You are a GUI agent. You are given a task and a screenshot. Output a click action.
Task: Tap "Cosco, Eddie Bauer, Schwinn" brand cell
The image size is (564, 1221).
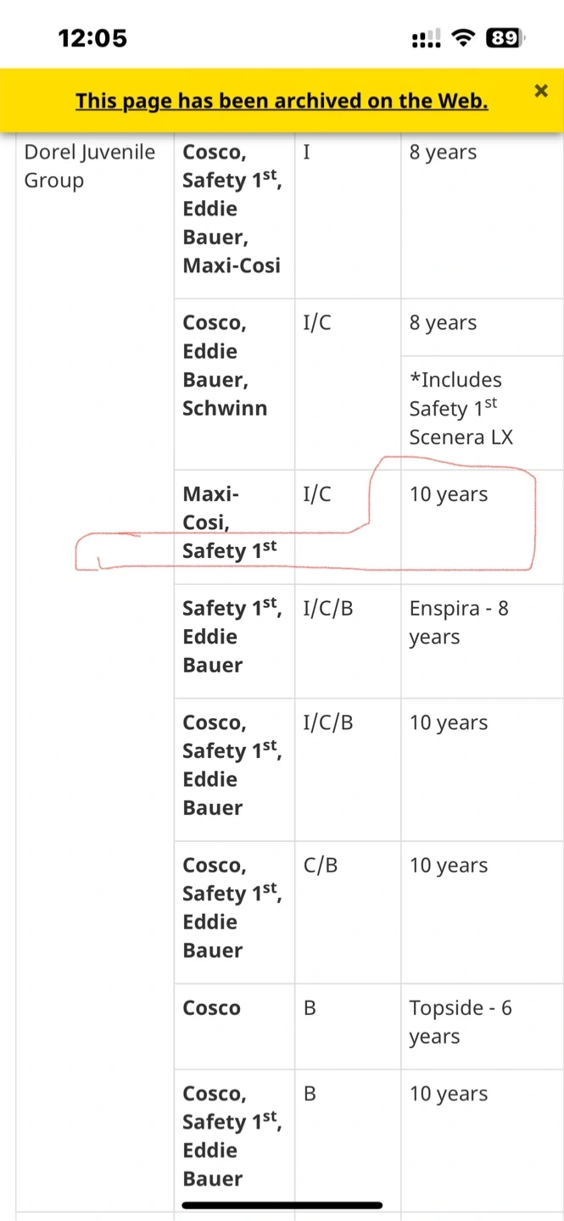point(225,365)
